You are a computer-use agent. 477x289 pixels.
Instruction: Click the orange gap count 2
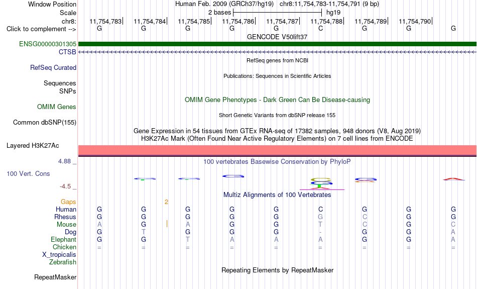point(166,202)
